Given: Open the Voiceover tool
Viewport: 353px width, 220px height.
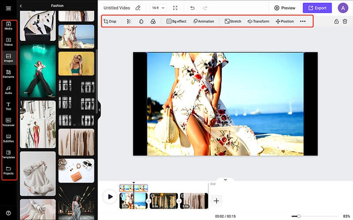Looking at the screenshot, I should coord(8,122).
